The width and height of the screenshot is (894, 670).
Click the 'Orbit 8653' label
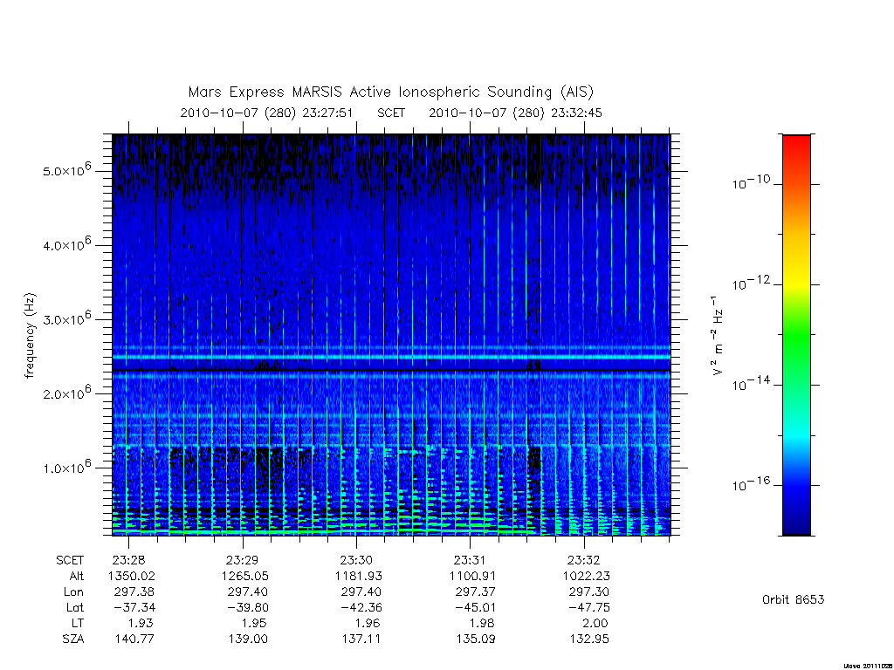(x=793, y=600)
